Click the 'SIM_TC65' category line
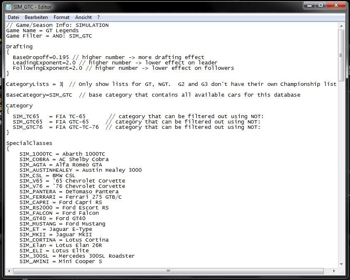Screen dimensions: 350x280 click(138, 116)
